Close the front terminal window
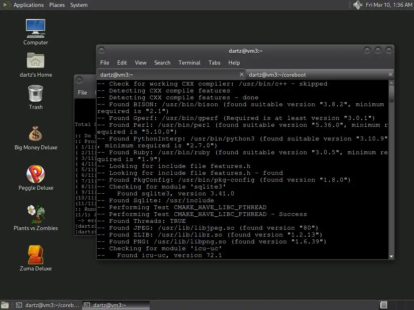 pos(389,50)
